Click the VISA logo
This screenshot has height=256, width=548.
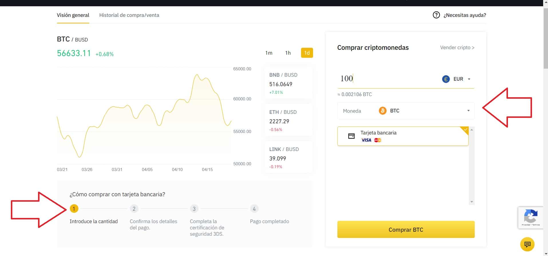[x=366, y=140]
